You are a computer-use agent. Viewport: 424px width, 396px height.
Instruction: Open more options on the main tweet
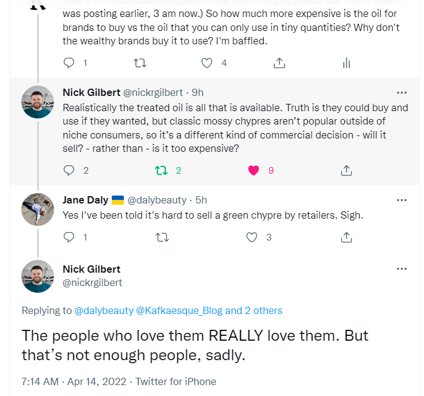(x=402, y=268)
